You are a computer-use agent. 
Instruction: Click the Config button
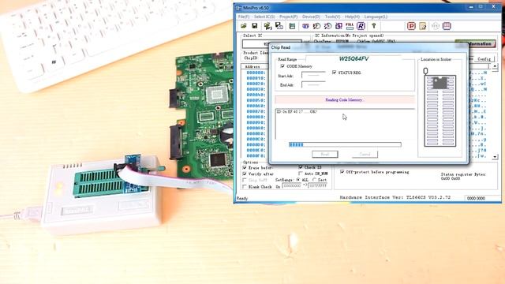coord(484,59)
